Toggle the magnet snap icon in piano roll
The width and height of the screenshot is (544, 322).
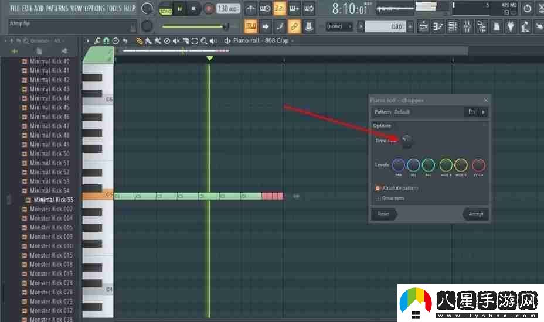coord(107,41)
